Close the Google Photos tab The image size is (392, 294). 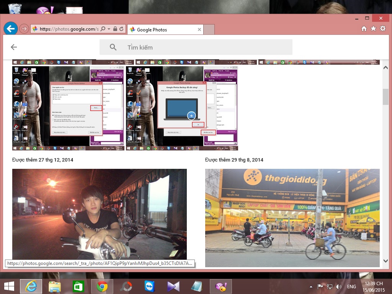pyautogui.click(x=199, y=29)
